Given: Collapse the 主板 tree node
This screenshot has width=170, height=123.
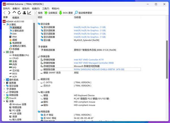Looking at the screenshot, I should coord(4,52).
